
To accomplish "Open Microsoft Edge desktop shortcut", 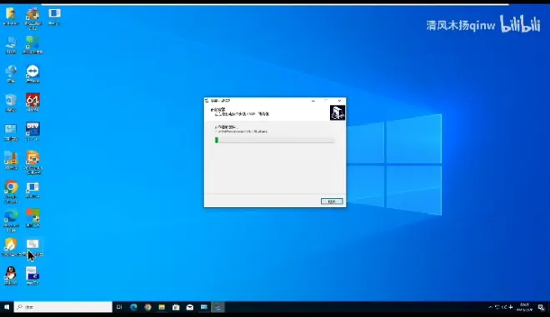I will coord(11,220).
